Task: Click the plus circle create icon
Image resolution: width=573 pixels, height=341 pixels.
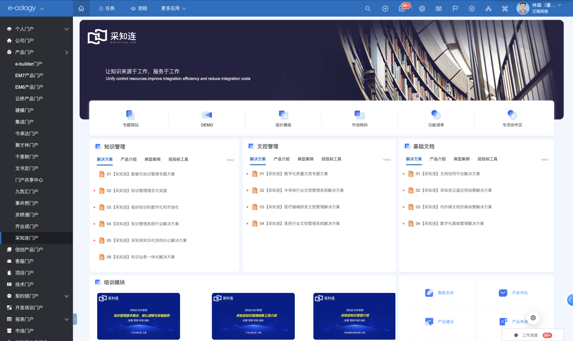Action: tap(385, 9)
